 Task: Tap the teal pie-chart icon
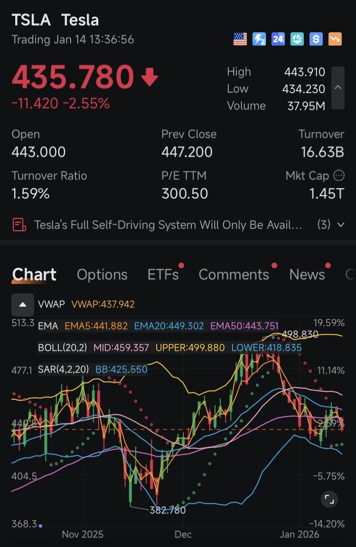(x=297, y=39)
